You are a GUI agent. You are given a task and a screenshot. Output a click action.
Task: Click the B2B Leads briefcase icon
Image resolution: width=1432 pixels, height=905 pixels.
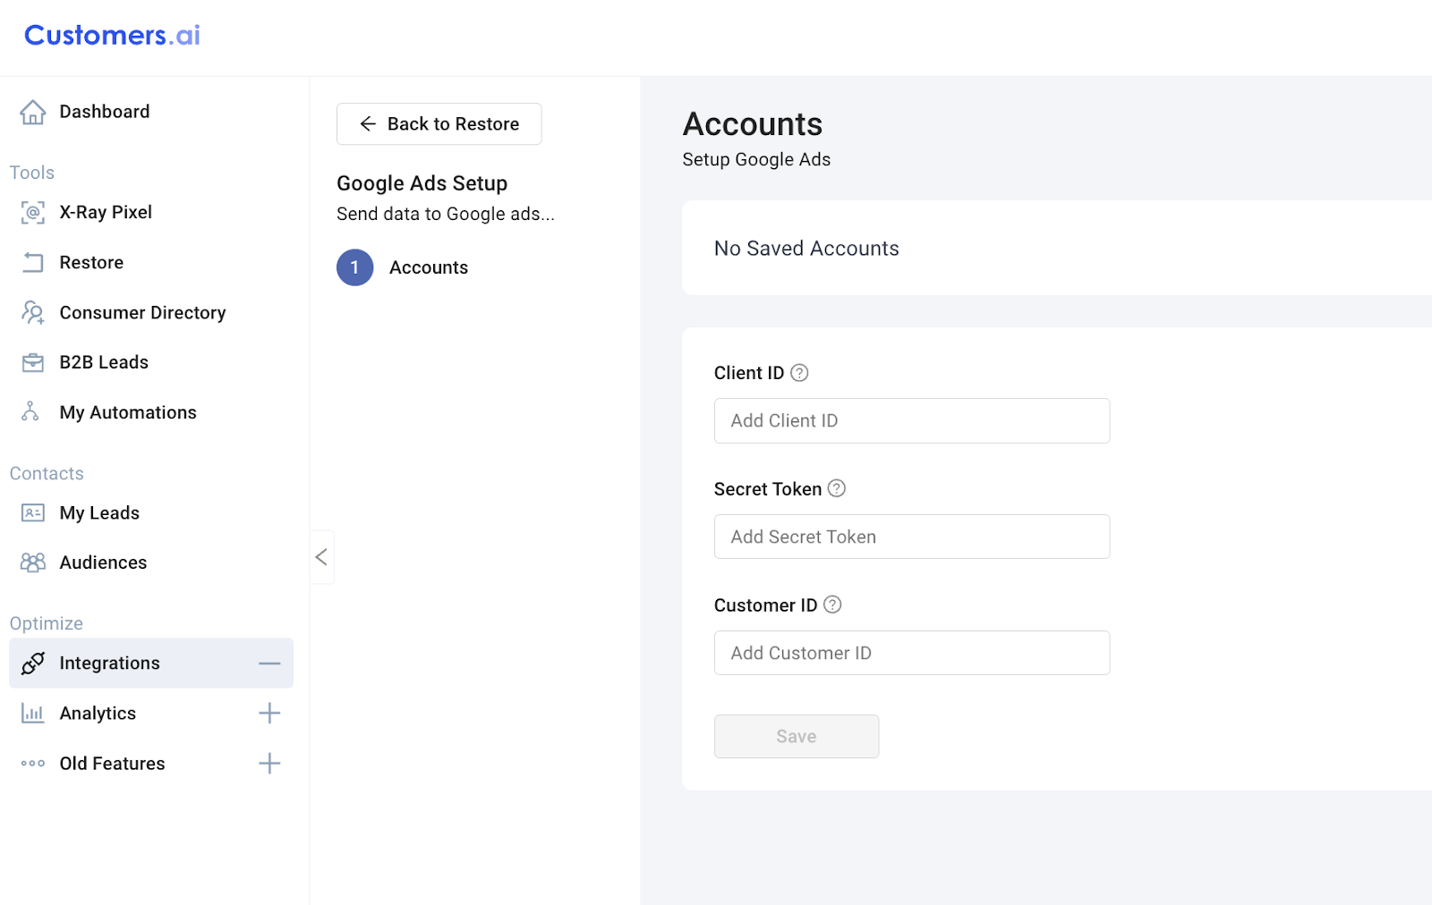click(33, 362)
